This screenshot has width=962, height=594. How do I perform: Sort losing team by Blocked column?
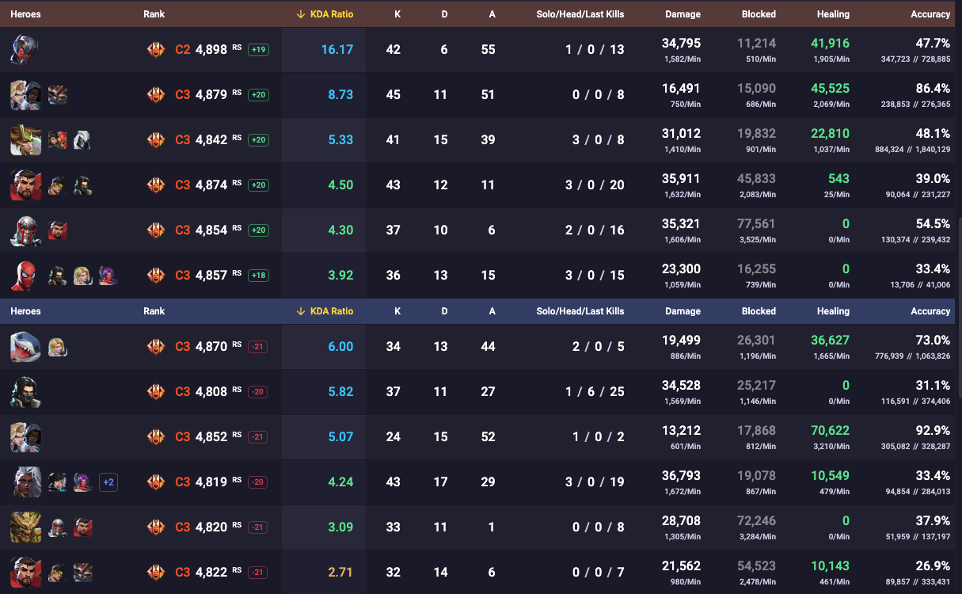[759, 311]
